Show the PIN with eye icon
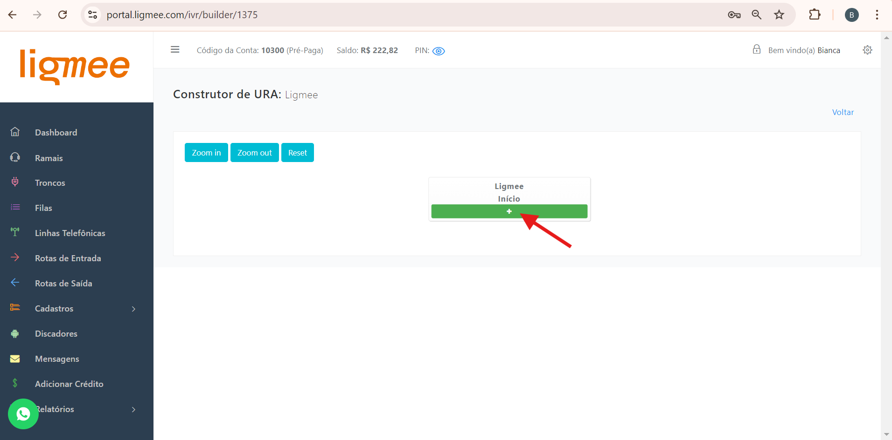 439,51
